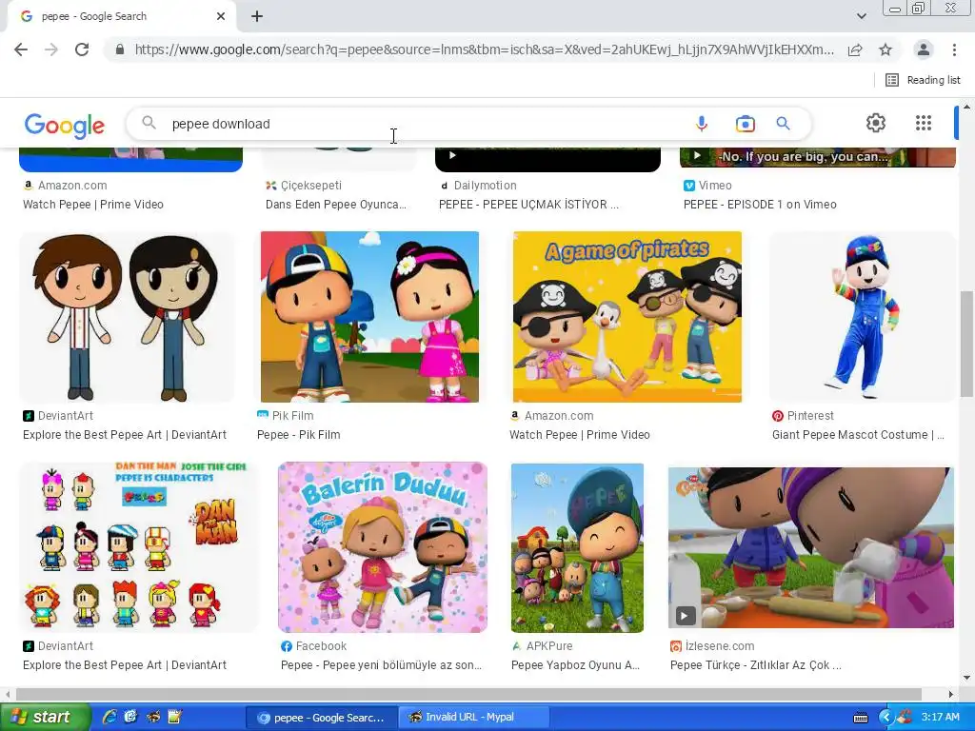
Task: Open Google settings gear
Action: point(876,123)
